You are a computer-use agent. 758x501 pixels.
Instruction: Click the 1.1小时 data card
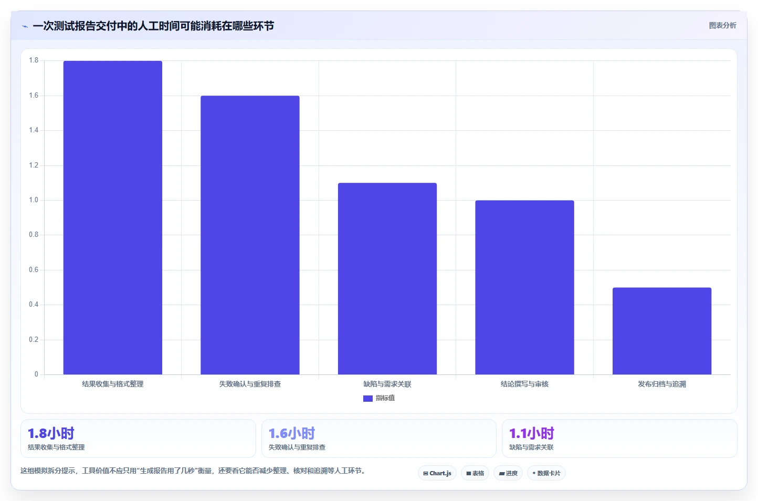point(619,439)
